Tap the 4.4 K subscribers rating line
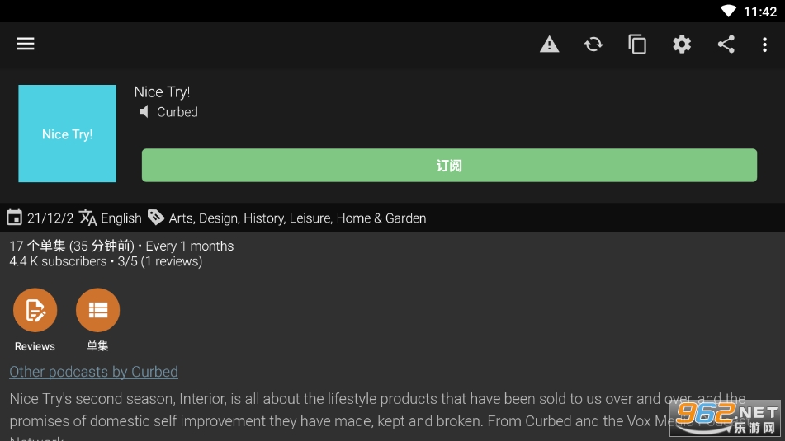 tap(106, 261)
